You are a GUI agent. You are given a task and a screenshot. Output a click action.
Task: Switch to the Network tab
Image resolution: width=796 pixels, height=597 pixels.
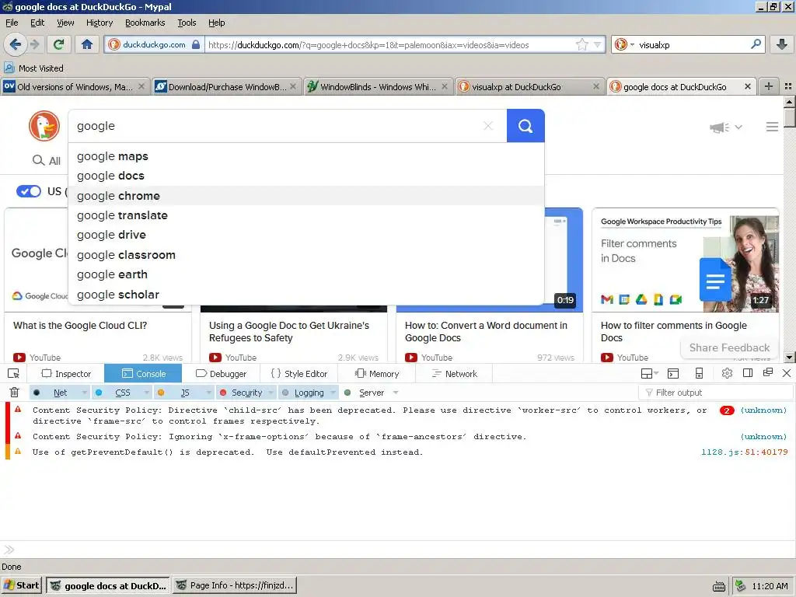(454, 374)
